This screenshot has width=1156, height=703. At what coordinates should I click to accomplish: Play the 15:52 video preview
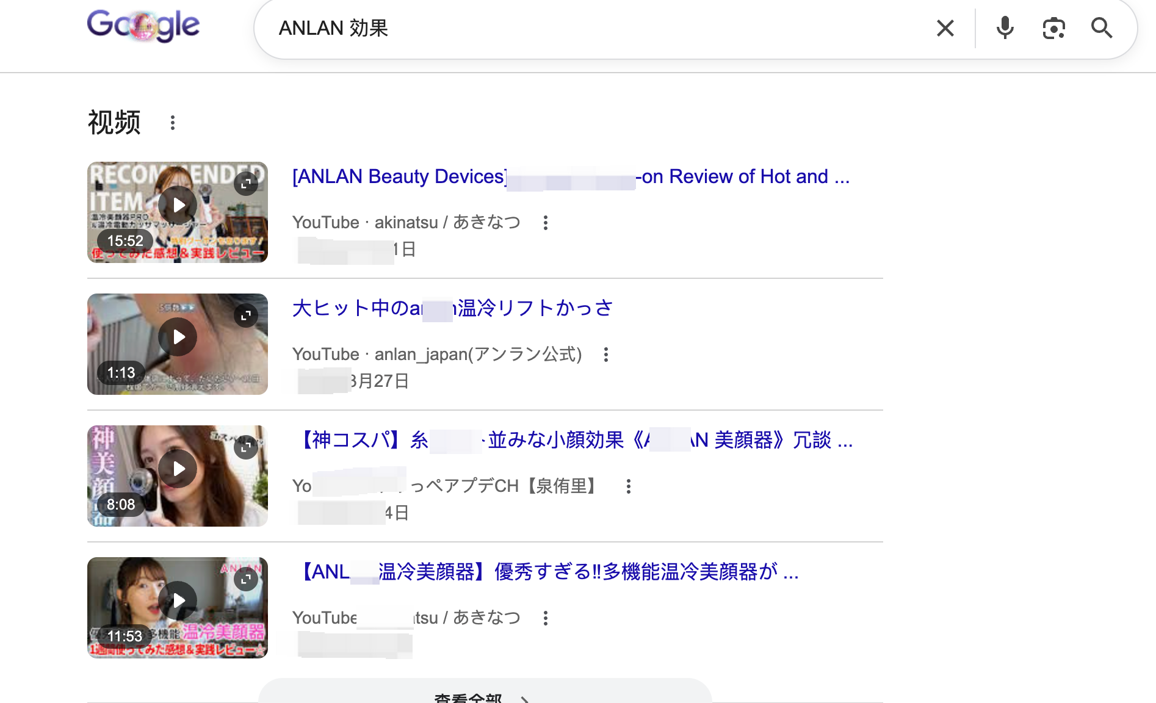[x=178, y=205]
